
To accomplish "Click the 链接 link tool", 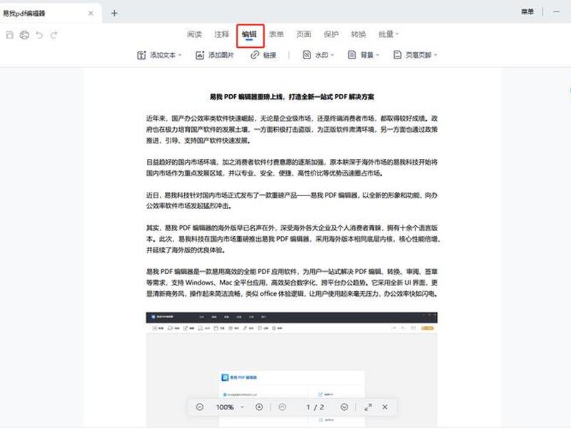I will (x=263, y=56).
